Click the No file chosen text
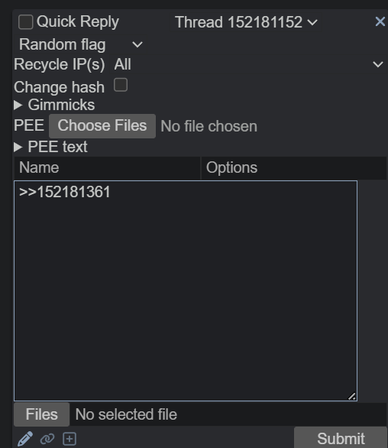This screenshot has height=448, width=388. [x=209, y=126]
